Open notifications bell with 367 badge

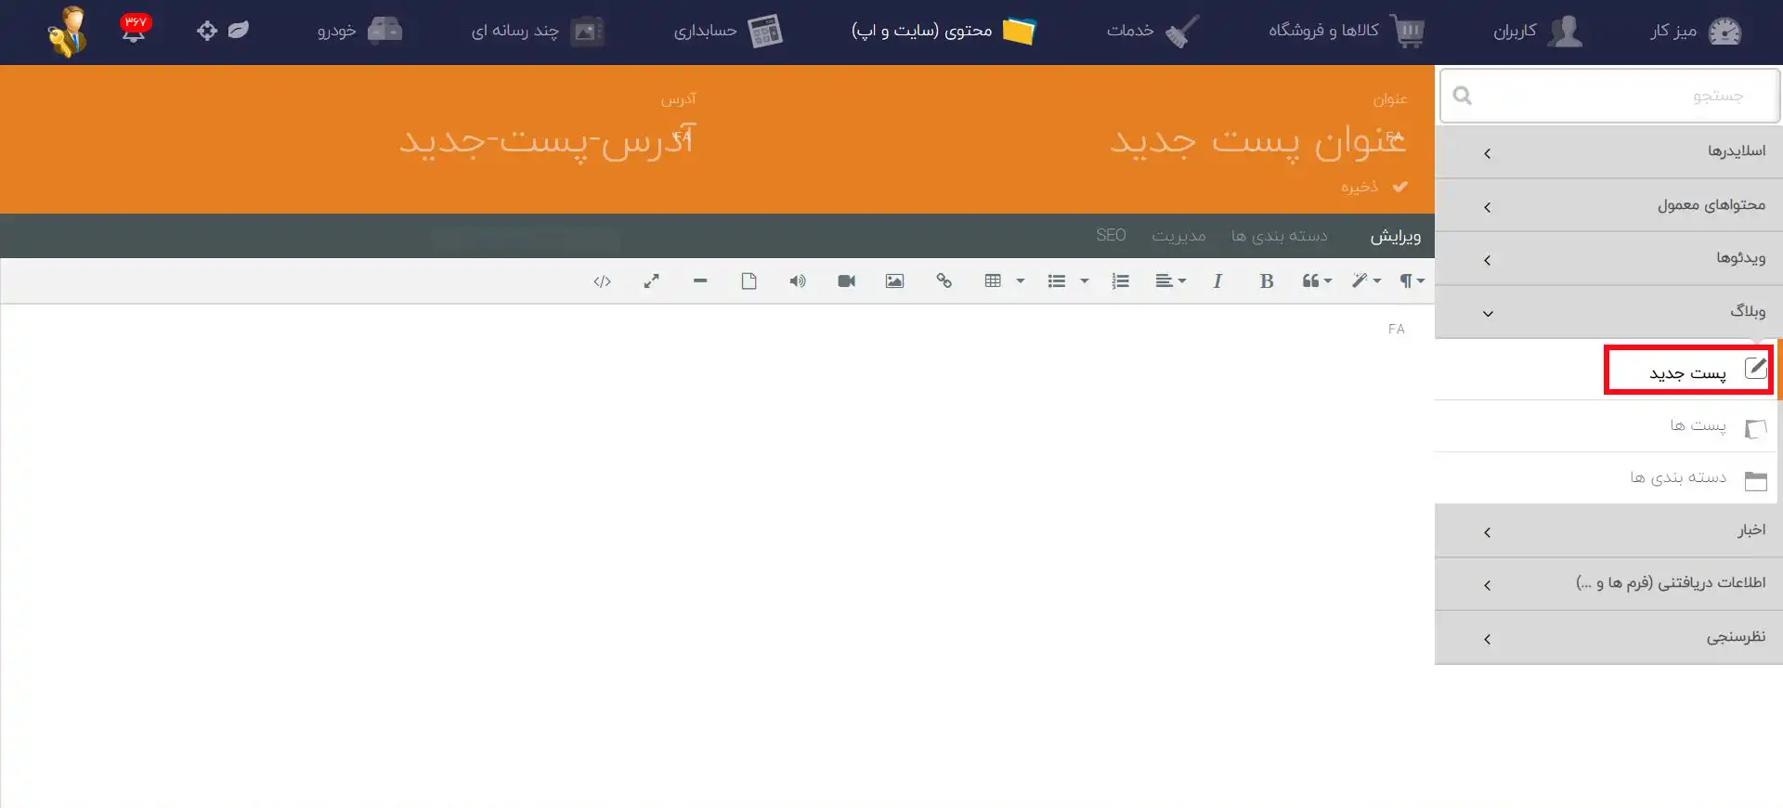click(135, 28)
